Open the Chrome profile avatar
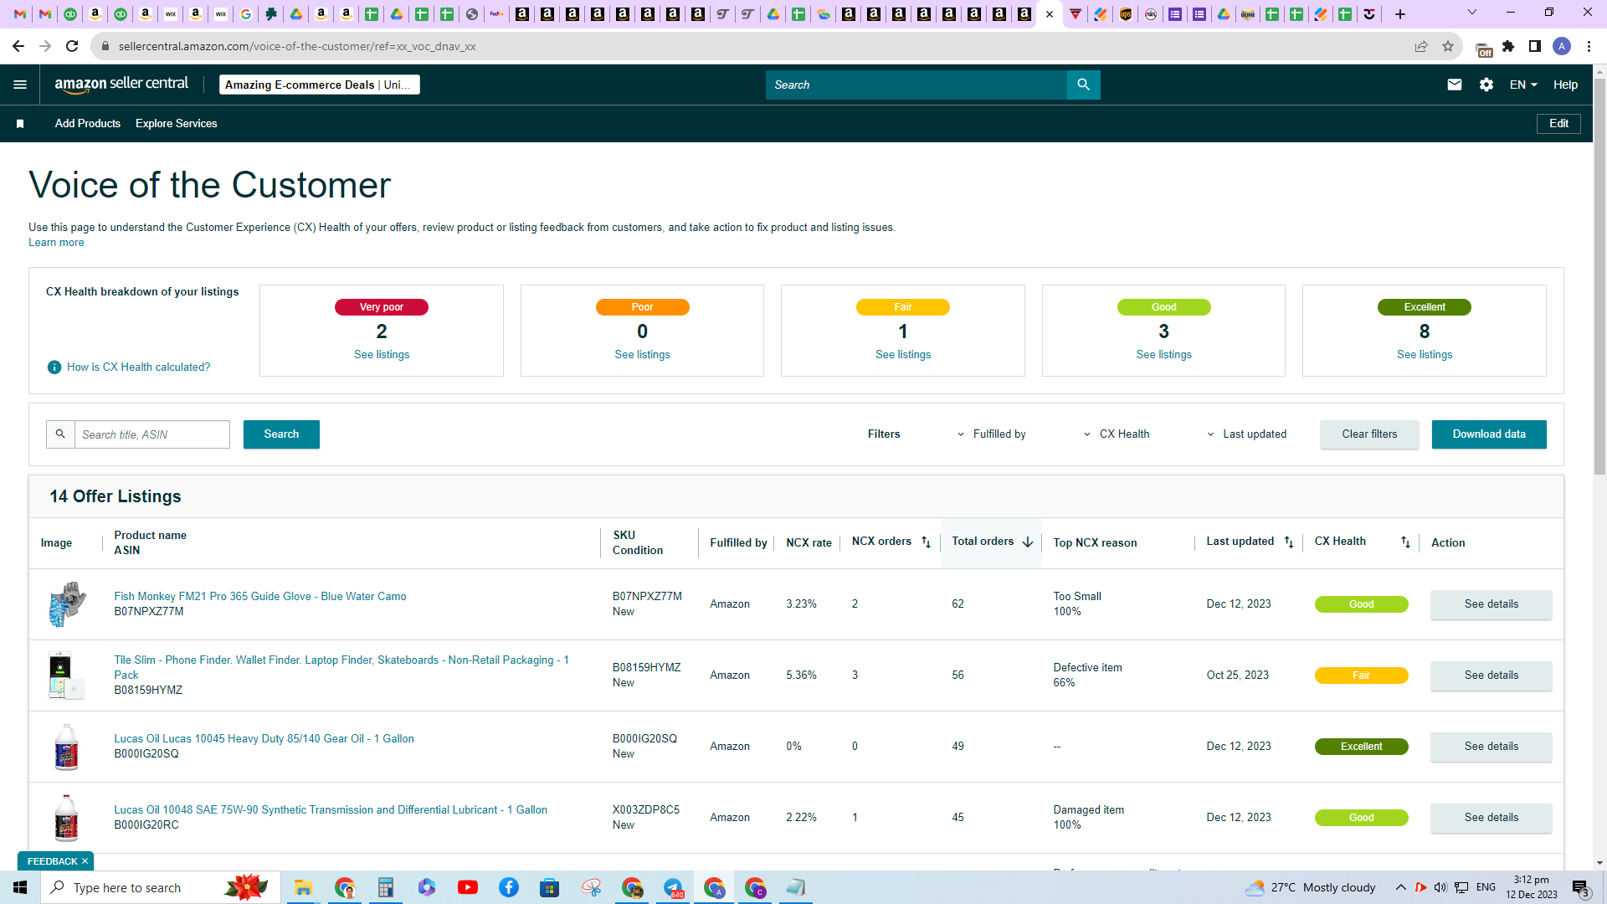Image resolution: width=1607 pixels, height=904 pixels. pos(1562,46)
